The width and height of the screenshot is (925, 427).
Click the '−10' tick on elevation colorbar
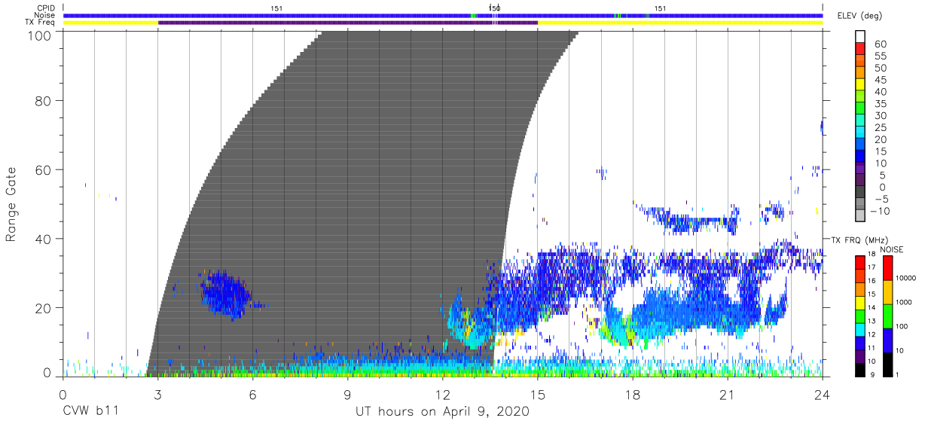[x=880, y=211]
